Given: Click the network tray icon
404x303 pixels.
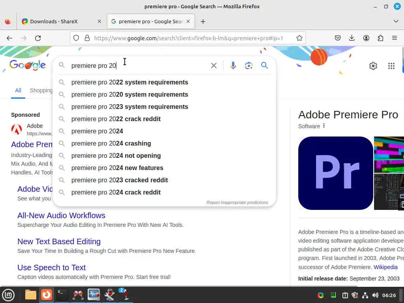Looking at the screenshot, I should tap(365, 295).
